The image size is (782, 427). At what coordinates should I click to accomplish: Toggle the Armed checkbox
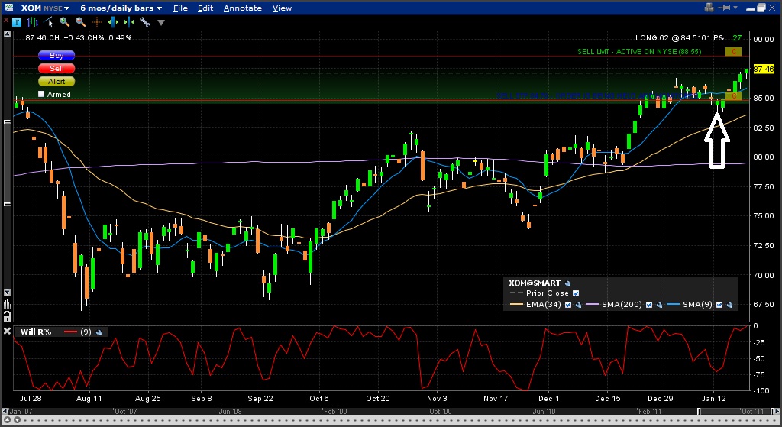pos(41,94)
